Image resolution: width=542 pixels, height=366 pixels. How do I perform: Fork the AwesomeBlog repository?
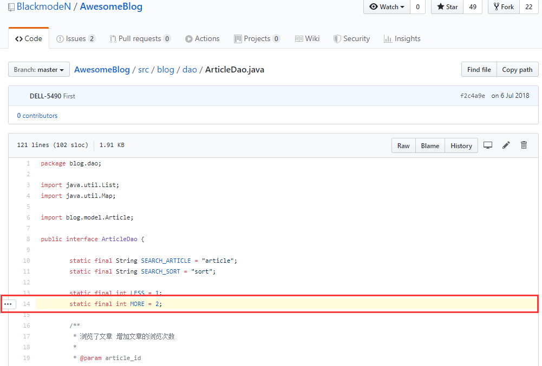tap(504, 7)
